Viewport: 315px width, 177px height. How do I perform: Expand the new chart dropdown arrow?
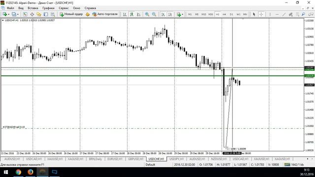pyautogui.click(x=8, y=14)
